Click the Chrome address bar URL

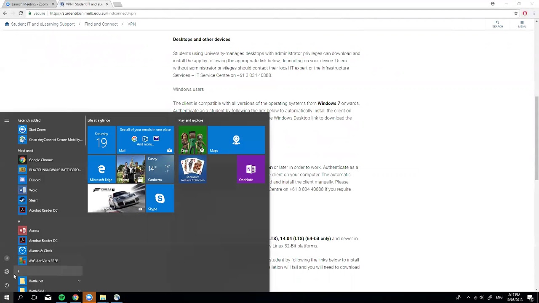93,13
